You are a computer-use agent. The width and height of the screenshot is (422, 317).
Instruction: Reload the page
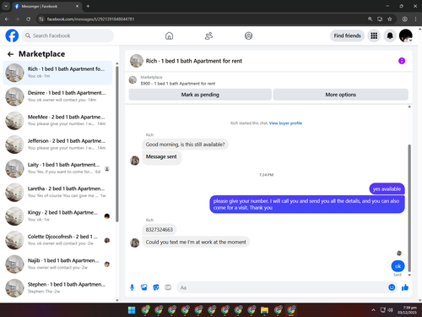point(28,19)
